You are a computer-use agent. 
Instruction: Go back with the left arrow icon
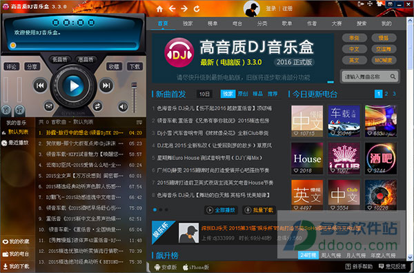(x=172, y=9)
